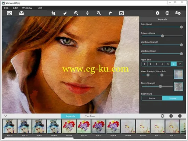Apply Style 10 preset thumbnail

click(x=143, y=126)
